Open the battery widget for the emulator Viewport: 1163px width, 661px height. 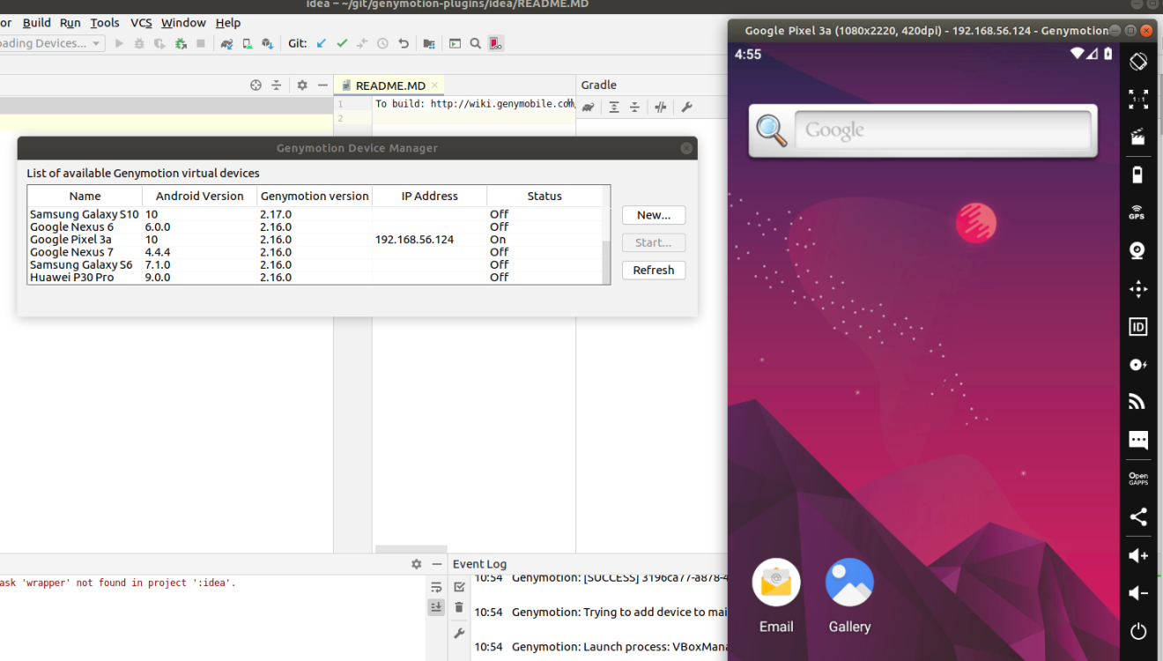tap(1137, 175)
